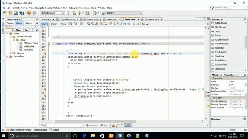The width and height of the screenshot is (248, 139).
Task: Click the Task View taskbar icon
Action: tap(75, 136)
